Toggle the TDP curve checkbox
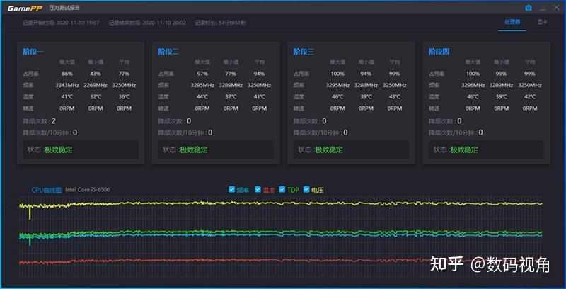 pyautogui.click(x=282, y=189)
